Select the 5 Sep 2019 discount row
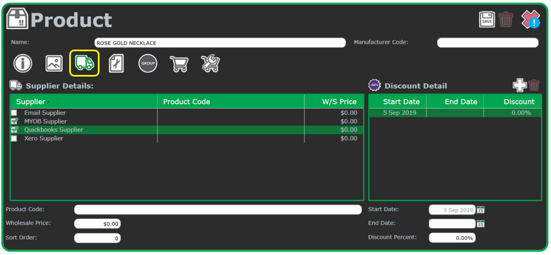 pyautogui.click(x=455, y=113)
